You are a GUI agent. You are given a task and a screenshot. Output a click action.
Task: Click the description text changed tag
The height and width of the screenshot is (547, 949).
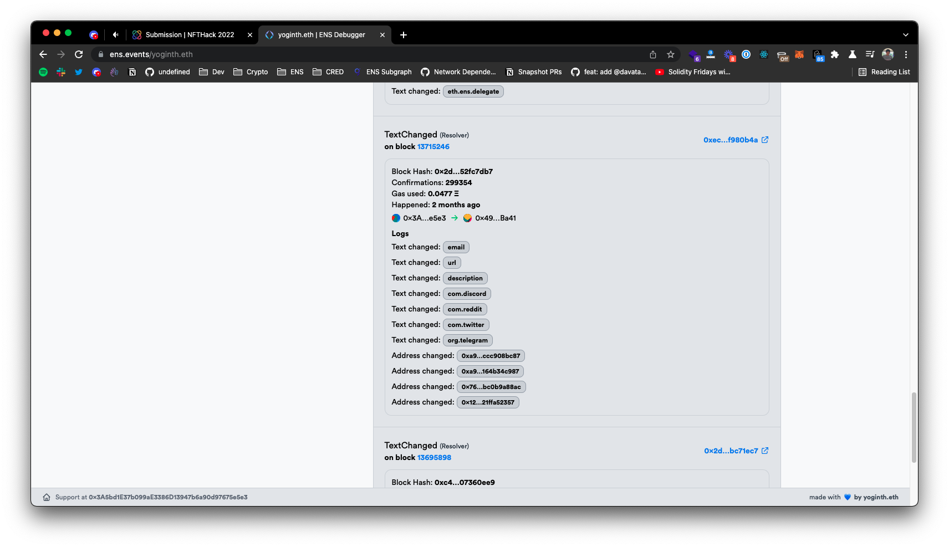[x=465, y=278]
